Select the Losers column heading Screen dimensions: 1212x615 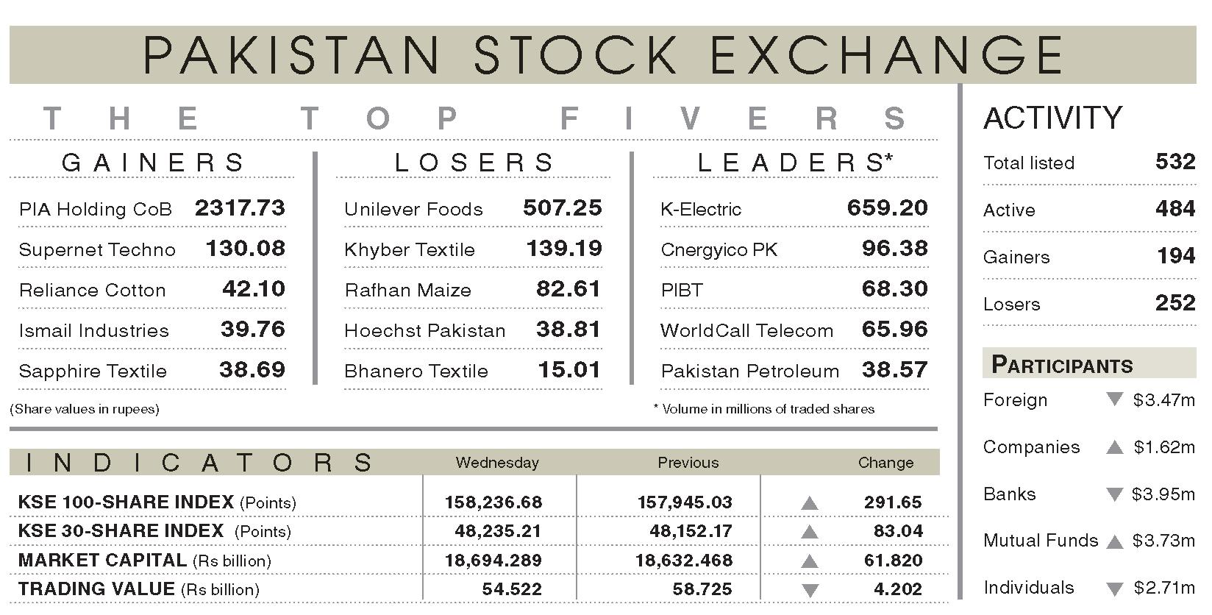click(x=474, y=162)
